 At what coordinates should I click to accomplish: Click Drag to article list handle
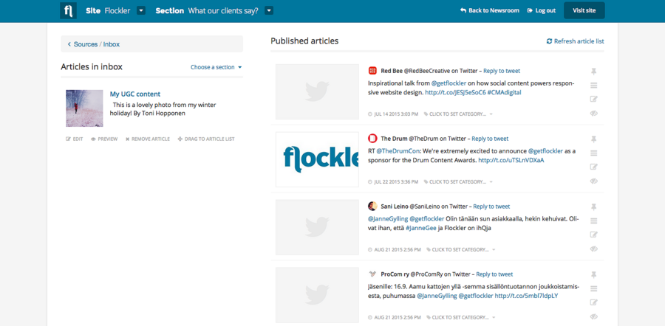tap(205, 139)
